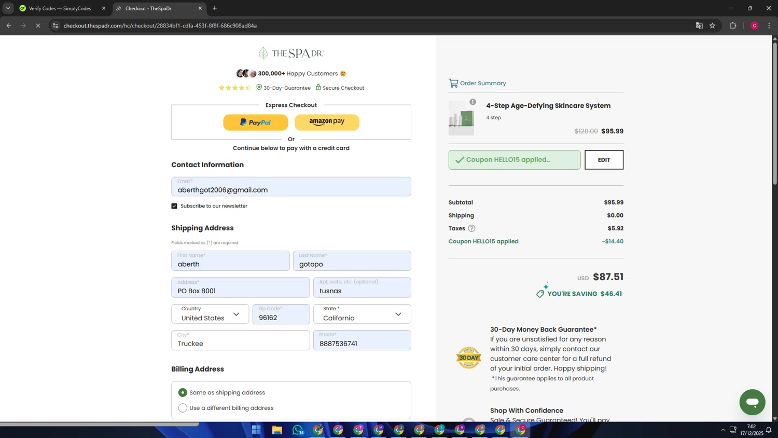The height and width of the screenshot is (438, 778).
Task: Open the Chrome extensions puzzle icon
Action: (x=733, y=25)
